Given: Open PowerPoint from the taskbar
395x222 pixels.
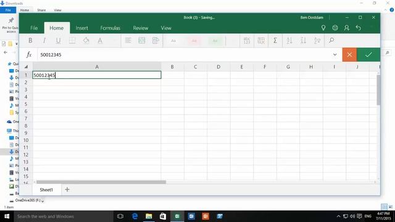Looking at the screenshot, I should tap(206, 216).
